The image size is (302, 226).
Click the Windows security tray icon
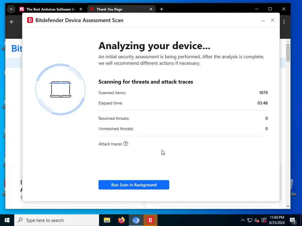pyautogui.click(x=264, y=220)
